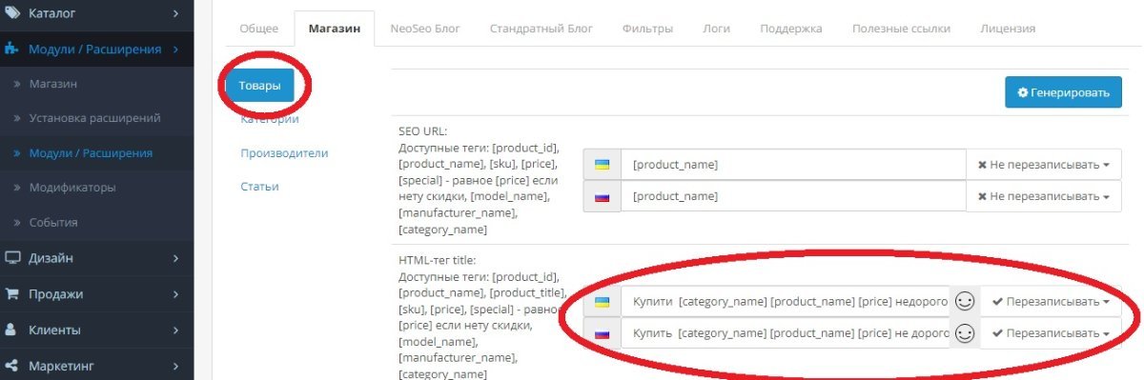This screenshot has height=380, width=1144.
Task: Click the cart icon beside Продажи
Action: coord(12,294)
